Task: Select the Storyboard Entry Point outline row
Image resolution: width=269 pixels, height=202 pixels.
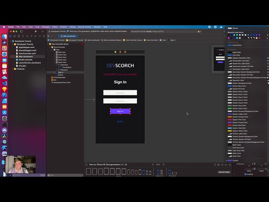Action: (x=62, y=82)
